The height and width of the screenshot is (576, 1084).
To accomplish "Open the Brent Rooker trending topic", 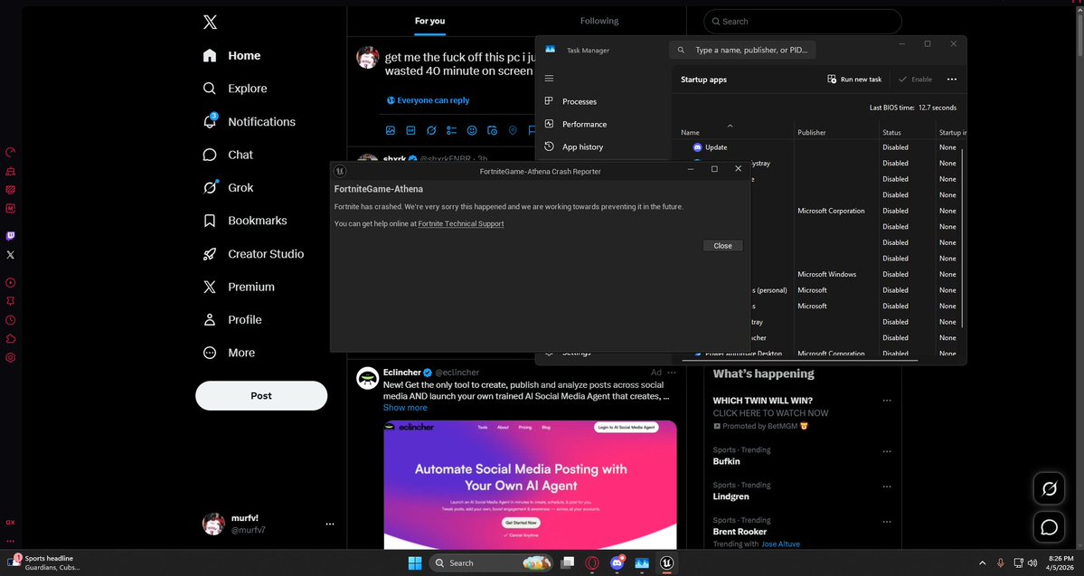I will click(x=740, y=532).
